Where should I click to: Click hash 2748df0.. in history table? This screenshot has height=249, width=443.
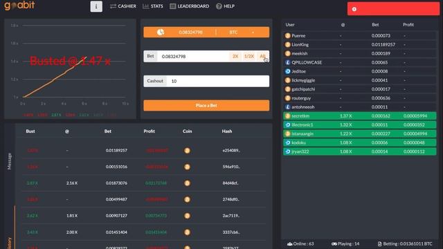[230, 199]
